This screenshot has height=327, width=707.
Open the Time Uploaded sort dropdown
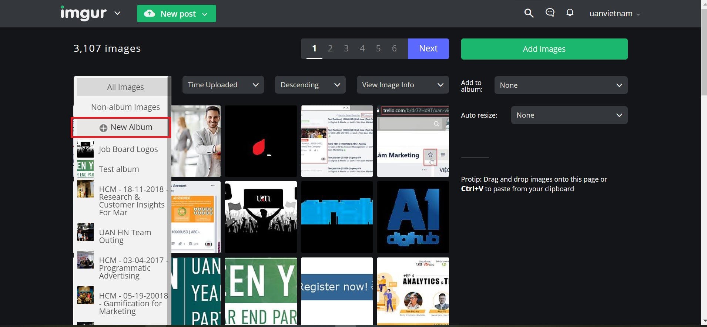pyautogui.click(x=223, y=85)
